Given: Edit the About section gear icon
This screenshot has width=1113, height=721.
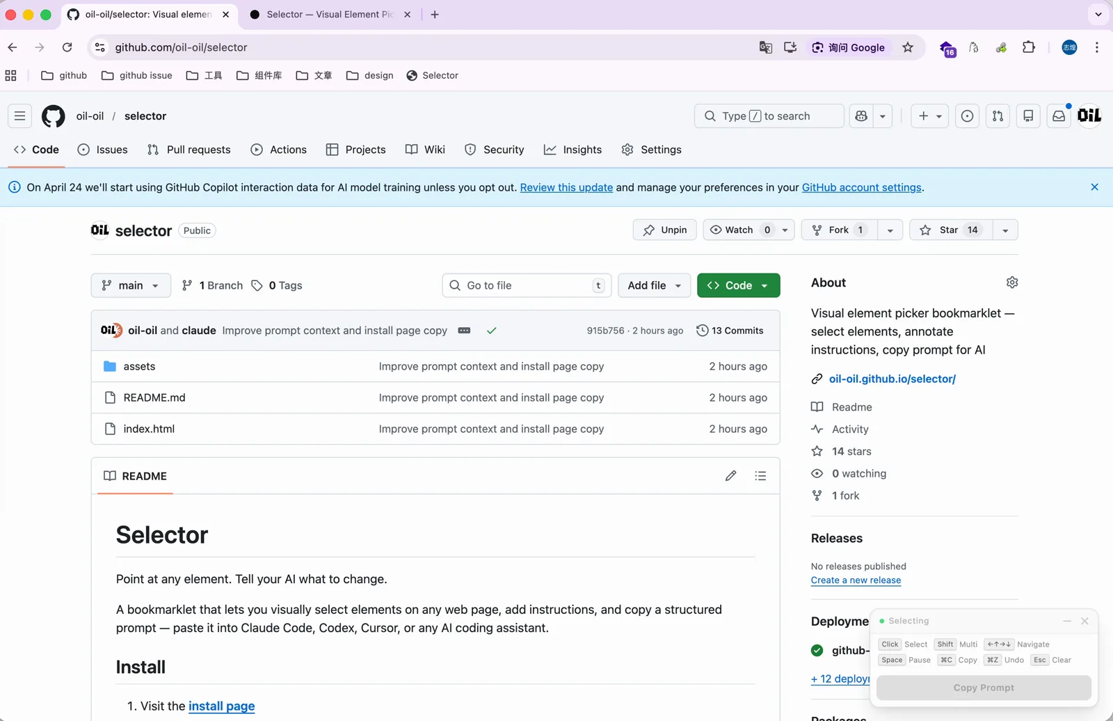Looking at the screenshot, I should pos(1012,283).
